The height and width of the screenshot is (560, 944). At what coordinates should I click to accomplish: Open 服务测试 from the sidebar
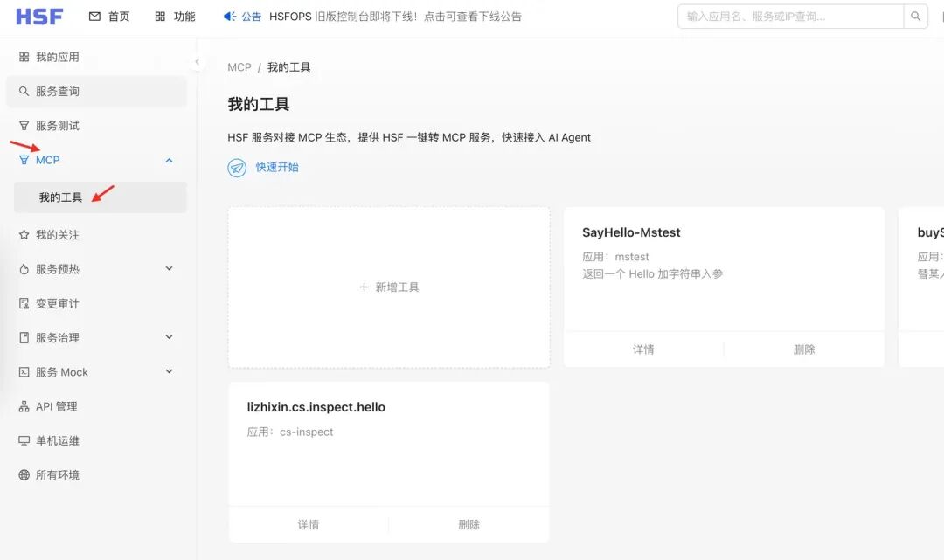(54, 125)
